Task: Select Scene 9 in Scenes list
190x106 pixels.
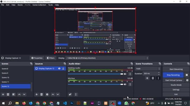Action: point(15,73)
